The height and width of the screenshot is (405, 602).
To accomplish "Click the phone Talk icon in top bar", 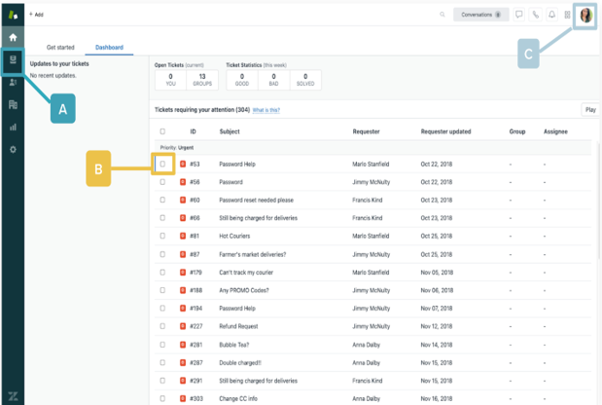I will [x=535, y=15].
